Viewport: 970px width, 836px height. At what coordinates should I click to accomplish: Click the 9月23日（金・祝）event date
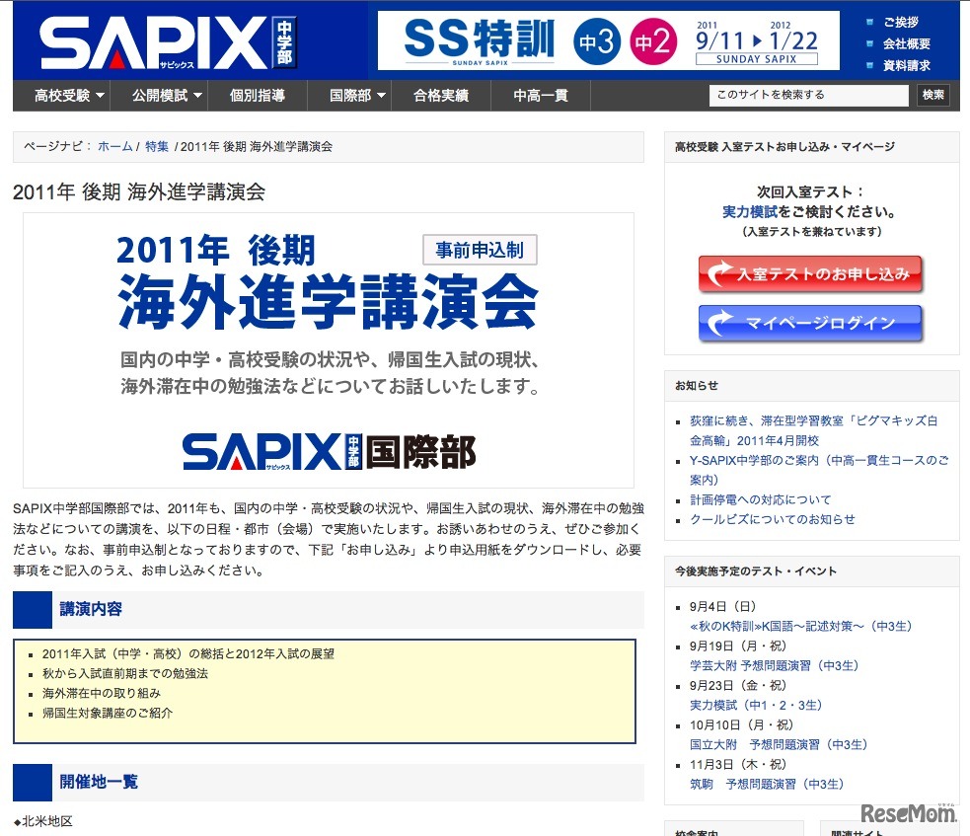(x=738, y=686)
